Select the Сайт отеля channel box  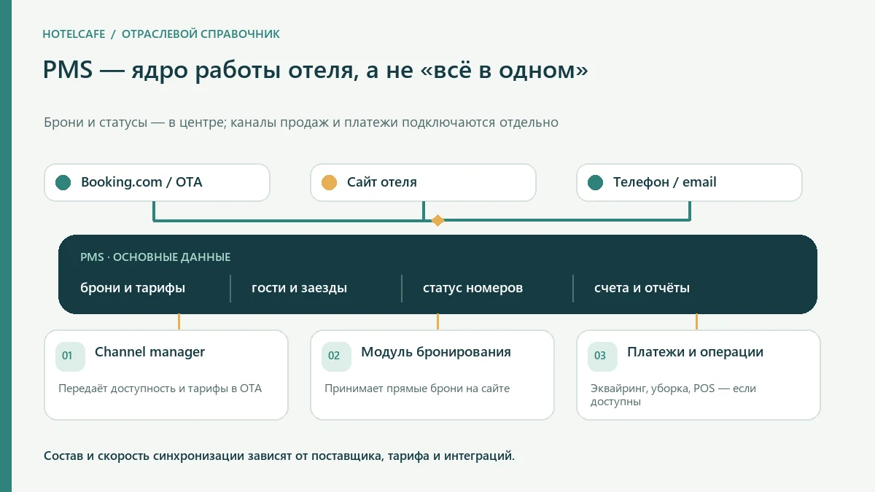[x=423, y=182]
